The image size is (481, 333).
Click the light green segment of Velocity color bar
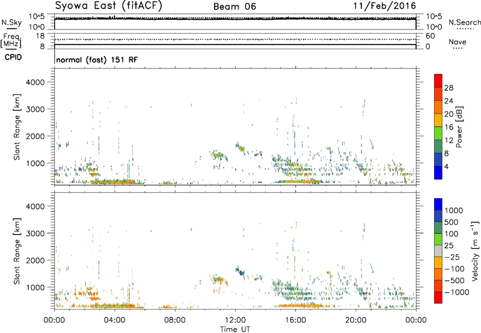click(x=438, y=239)
